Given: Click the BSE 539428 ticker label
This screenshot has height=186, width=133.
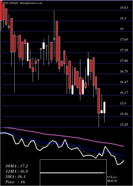Looking at the screenshot, I should coord(10,3).
